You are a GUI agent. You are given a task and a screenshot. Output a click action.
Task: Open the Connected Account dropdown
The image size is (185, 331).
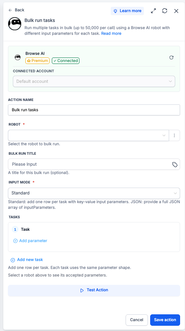94,81
